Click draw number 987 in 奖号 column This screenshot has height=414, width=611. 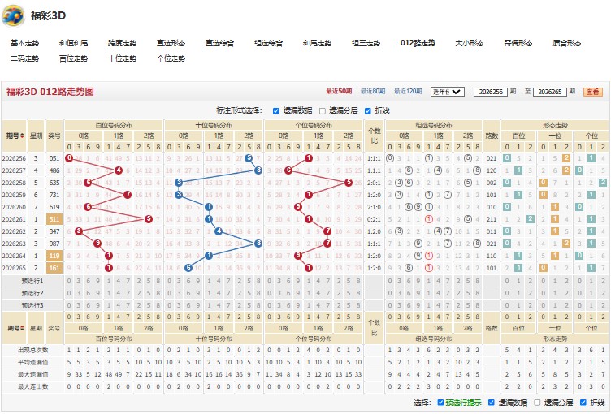(54, 244)
